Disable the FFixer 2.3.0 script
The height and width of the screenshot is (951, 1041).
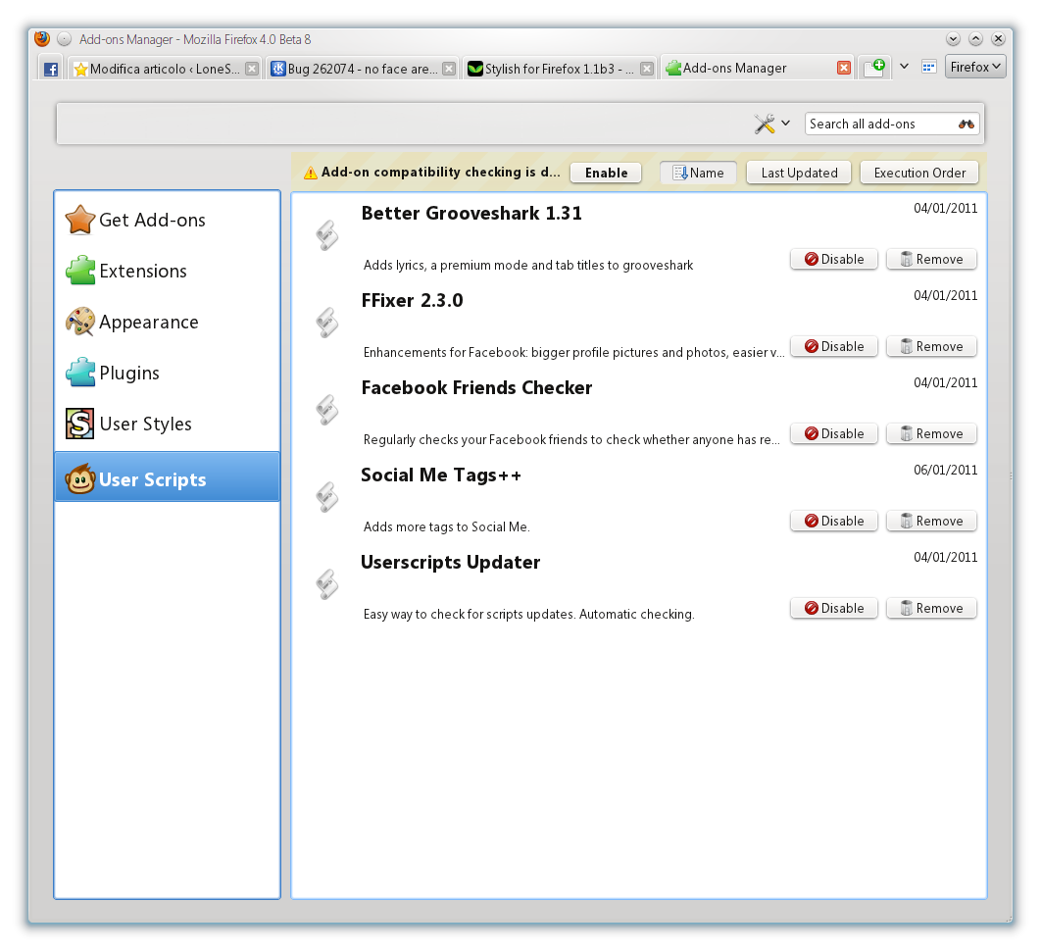(834, 346)
